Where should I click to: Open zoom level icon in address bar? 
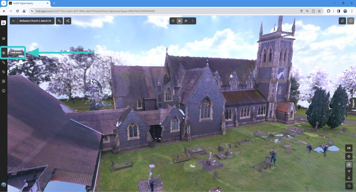pyautogui.click(x=307, y=11)
